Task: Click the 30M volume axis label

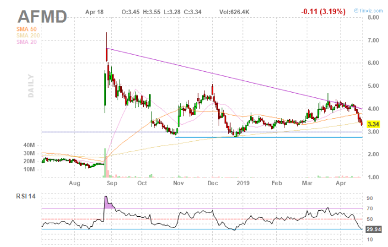Action: [x=29, y=153]
